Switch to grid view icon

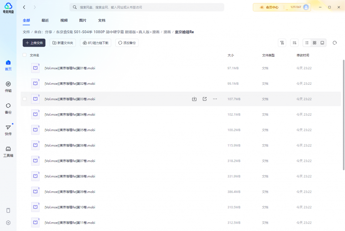coord(314,43)
